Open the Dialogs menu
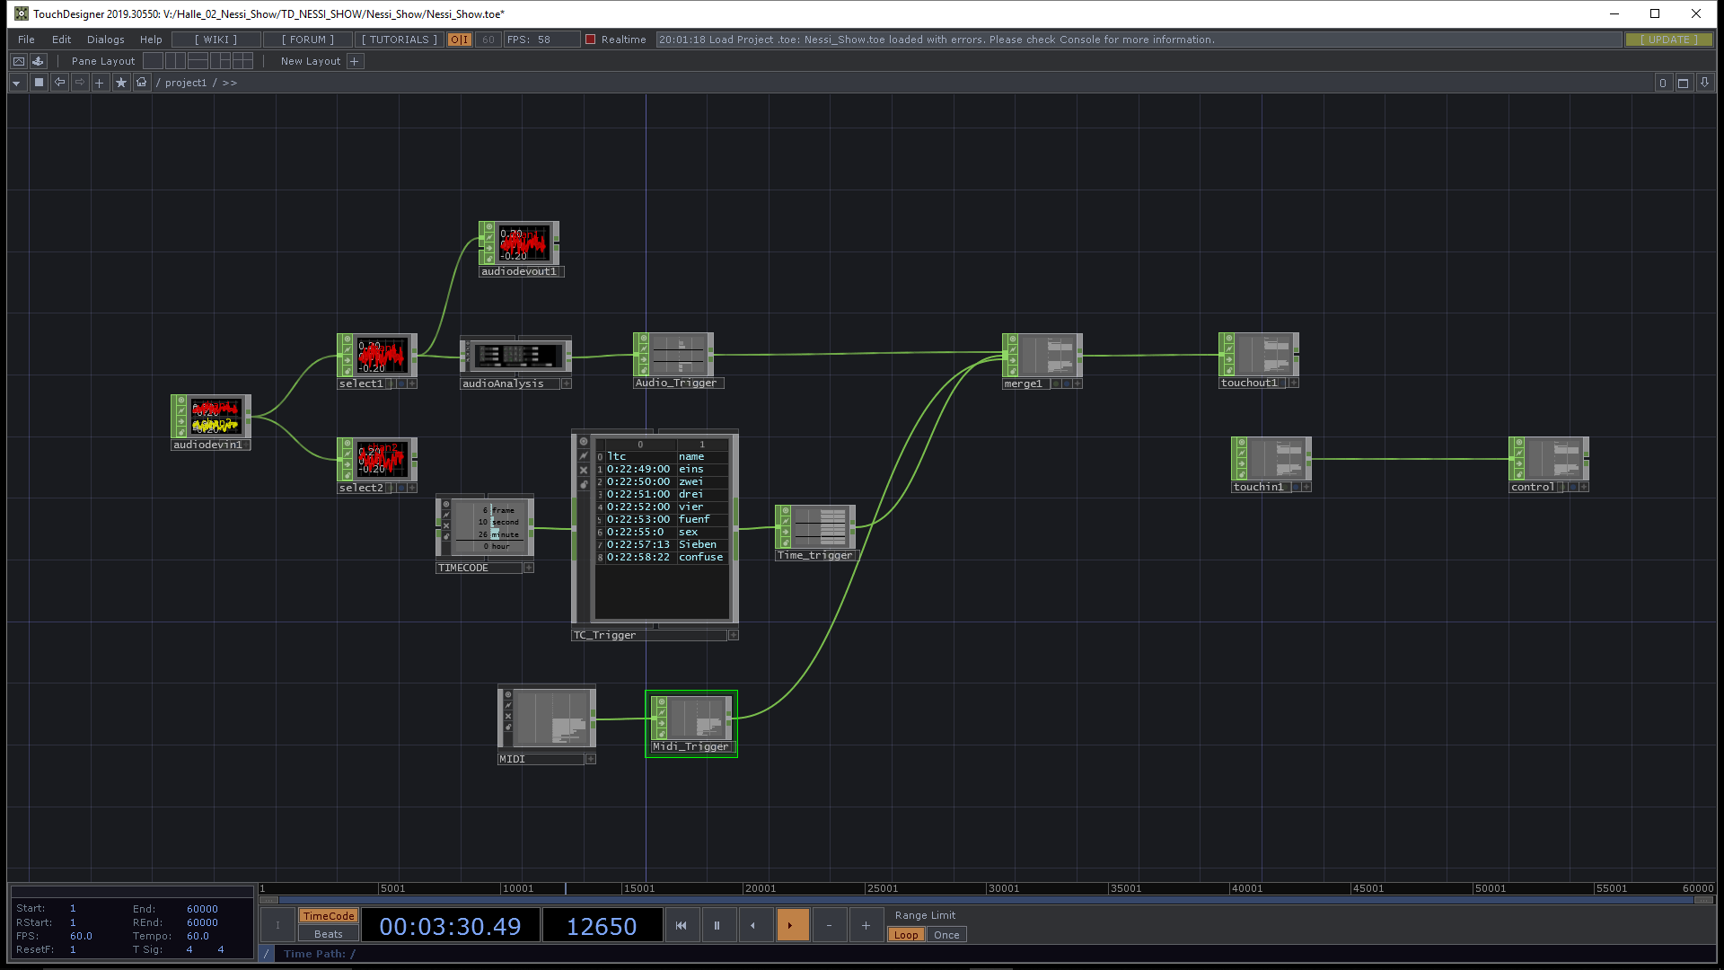This screenshot has width=1724, height=970. [x=106, y=40]
